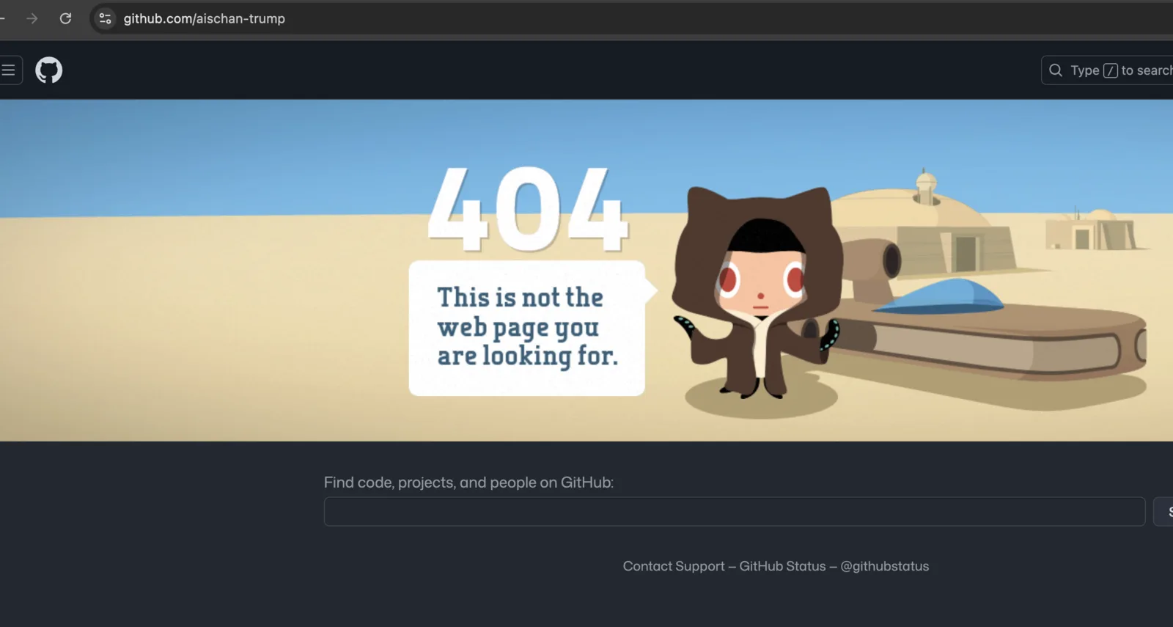This screenshot has height=627, width=1173.
Task: Open the Contact Support link
Action: pos(674,566)
